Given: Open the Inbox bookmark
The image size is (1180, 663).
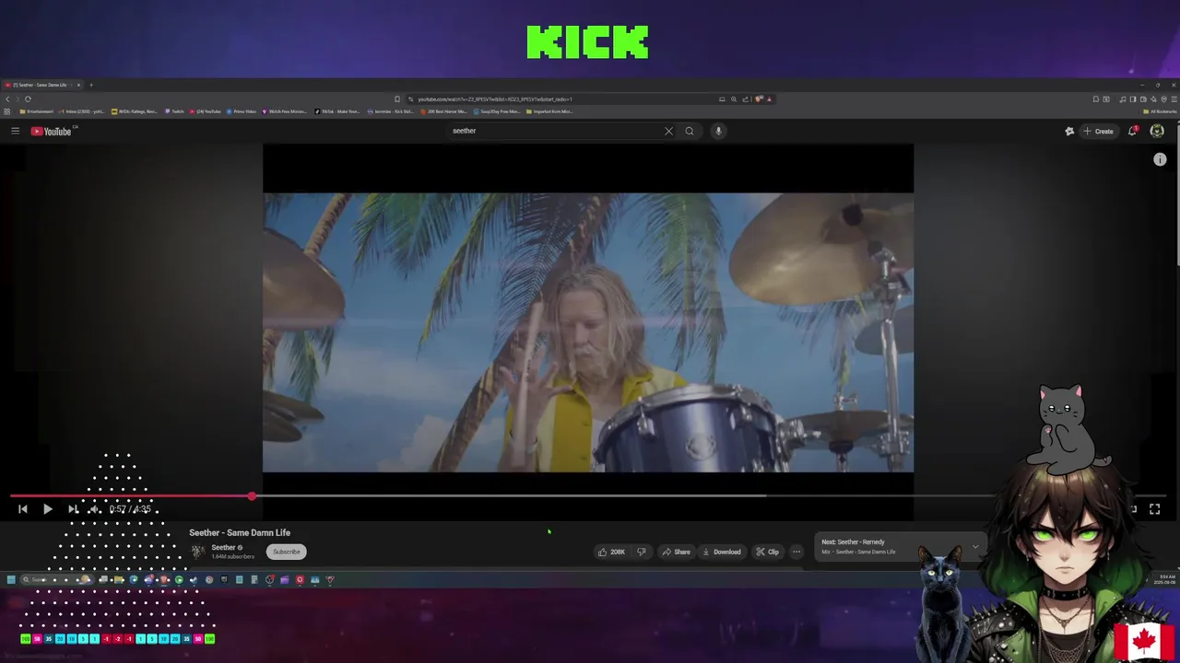Looking at the screenshot, I should (83, 111).
